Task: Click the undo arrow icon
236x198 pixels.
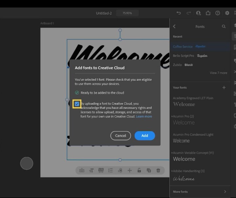Action: 179,13
